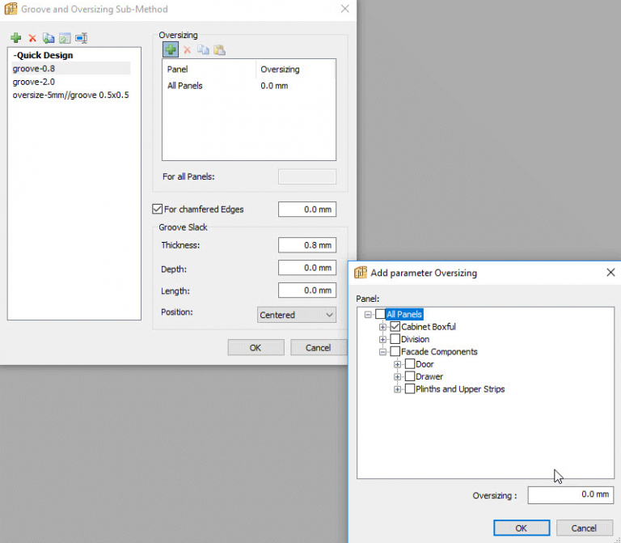This screenshot has width=621, height=543.
Task: Click OK in Add parameter Oversizing dialog
Action: pyautogui.click(x=521, y=528)
